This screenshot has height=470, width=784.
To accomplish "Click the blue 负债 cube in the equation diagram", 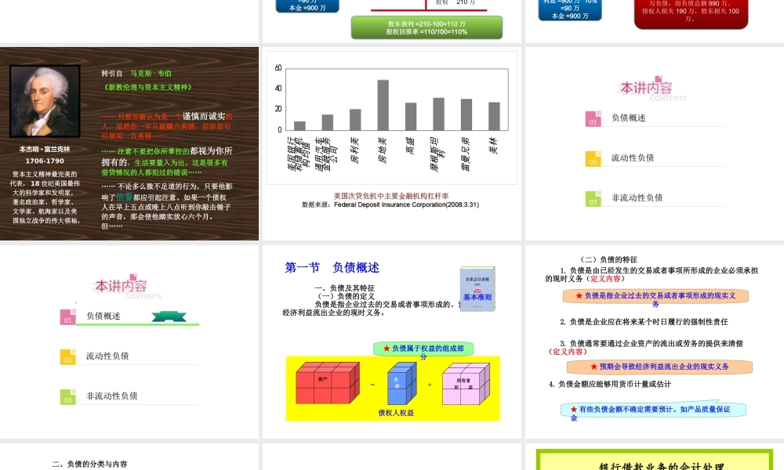I will [400, 384].
